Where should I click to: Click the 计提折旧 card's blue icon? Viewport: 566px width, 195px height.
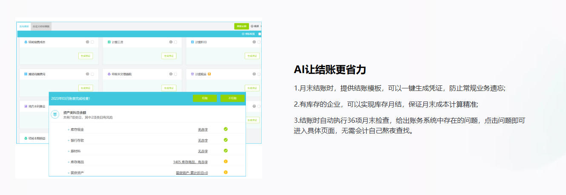click(x=192, y=42)
